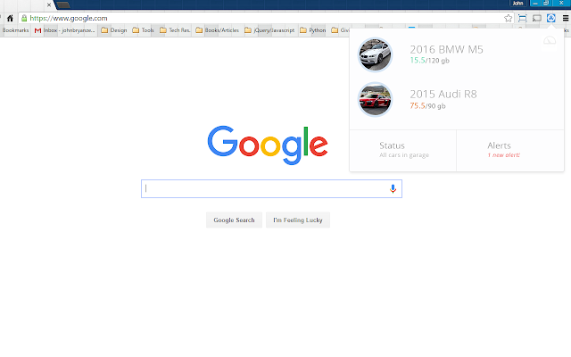Click the faint speedometer icon in popup corner

click(x=550, y=40)
